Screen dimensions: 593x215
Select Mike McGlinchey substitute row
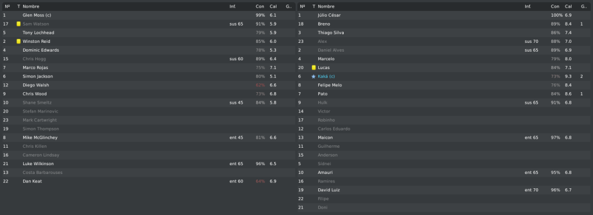(148, 137)
